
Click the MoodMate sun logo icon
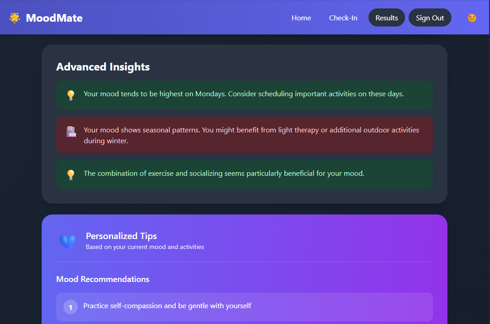pyautogui.click(x=14, y=18)
